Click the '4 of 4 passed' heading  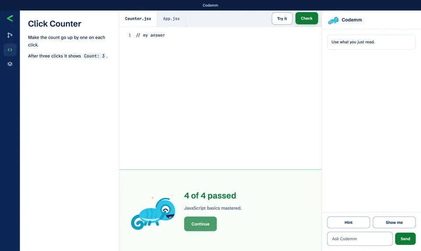point(210,195)
